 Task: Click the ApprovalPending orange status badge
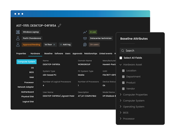click(x=31, y=45)
